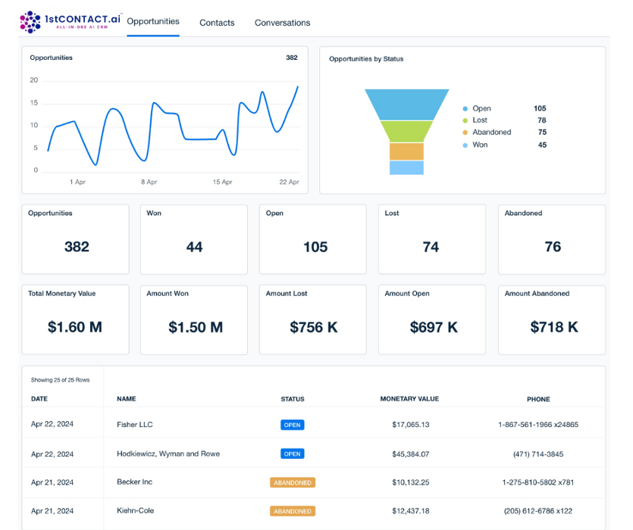
Task: Select the Opportunities tab
Action: coord(153,21)
